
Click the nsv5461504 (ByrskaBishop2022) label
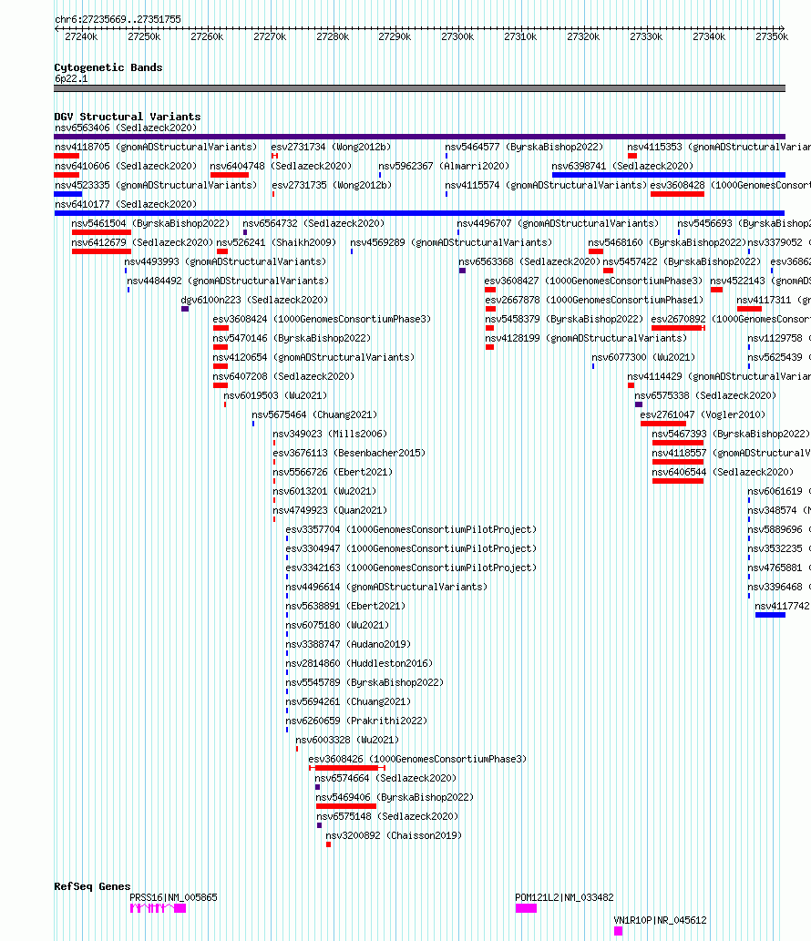150,224
